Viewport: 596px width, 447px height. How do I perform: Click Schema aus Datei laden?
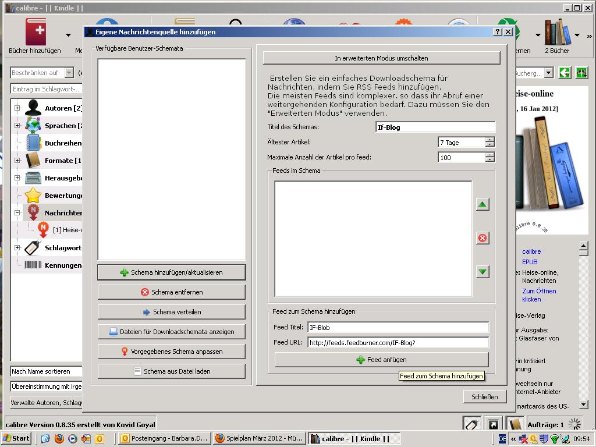click(172, 371)
